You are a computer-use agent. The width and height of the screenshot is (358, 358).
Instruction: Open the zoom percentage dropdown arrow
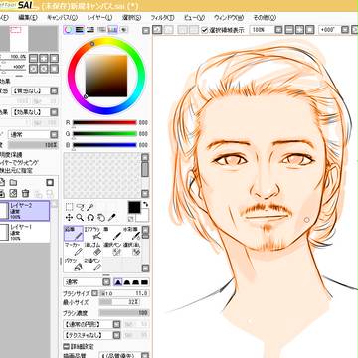tap(279, 30)
